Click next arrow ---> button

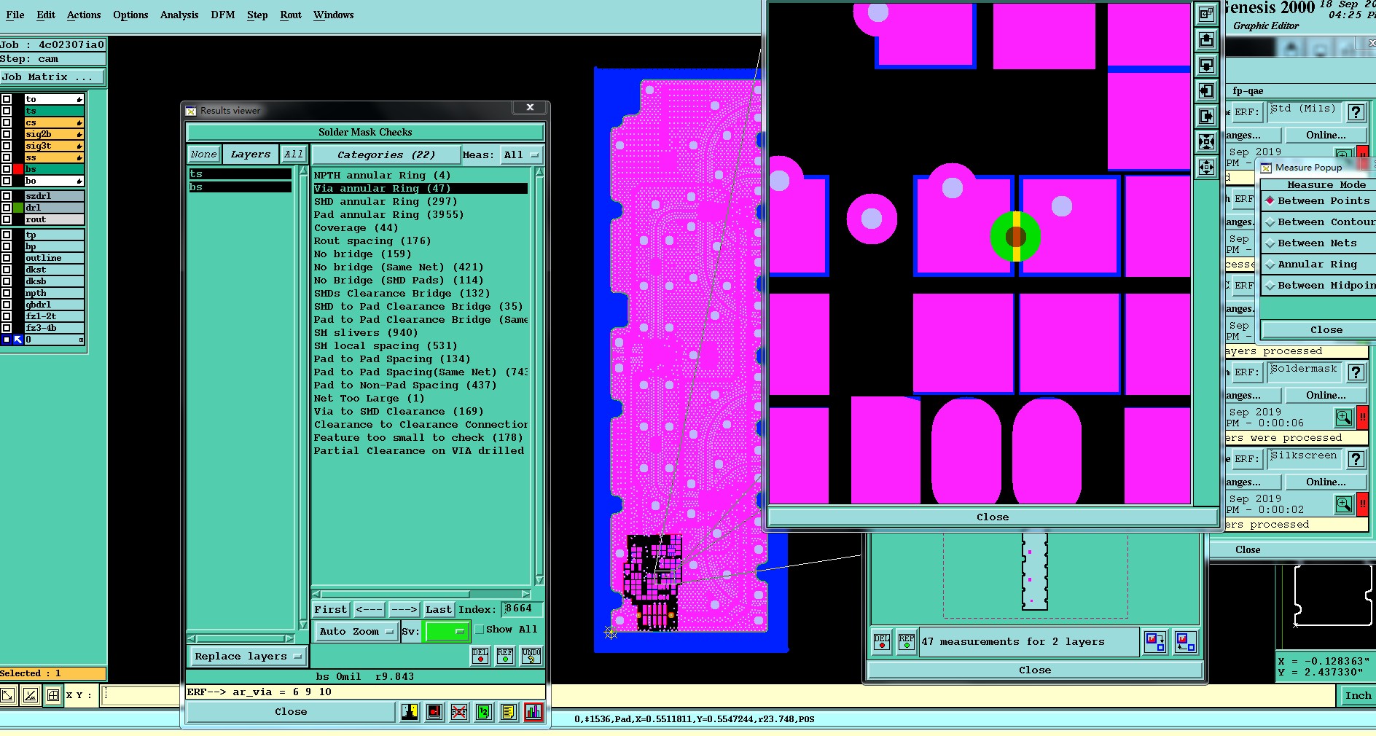tap(404, 610)
